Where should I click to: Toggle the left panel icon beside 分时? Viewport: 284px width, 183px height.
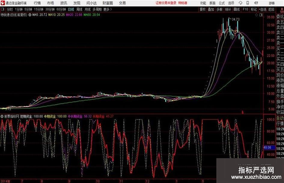(x=2, y=9)
